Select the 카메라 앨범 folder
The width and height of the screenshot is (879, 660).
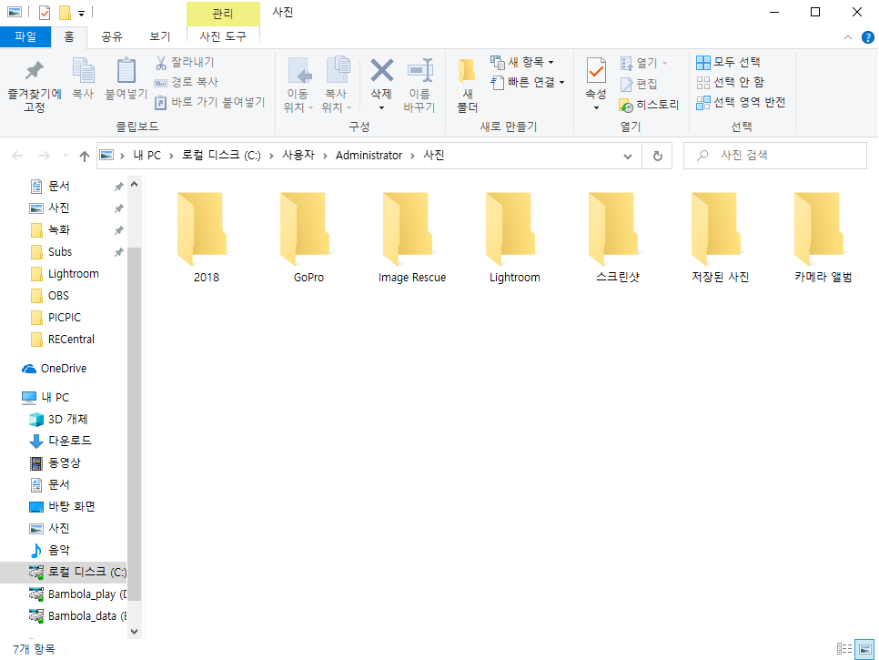click(x=823, y=237)
